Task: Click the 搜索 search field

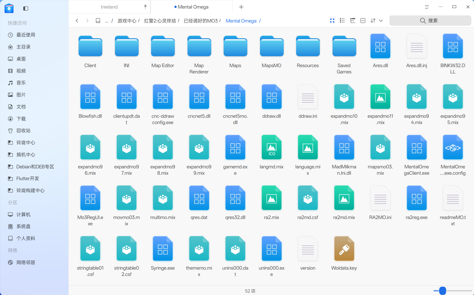Action: coord(430,21)
